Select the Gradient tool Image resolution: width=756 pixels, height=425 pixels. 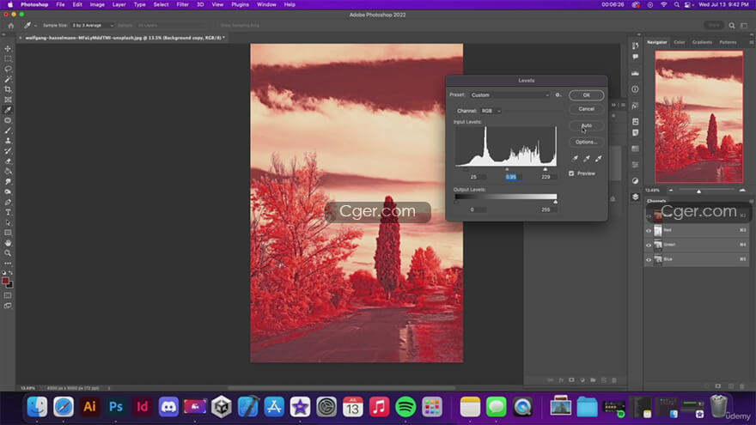pyautogui.click(x=8, y=171)
